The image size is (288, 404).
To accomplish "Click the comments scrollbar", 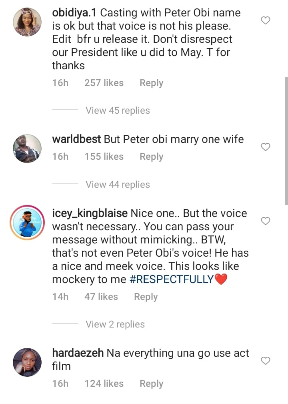I will click(x=286, y=140).
